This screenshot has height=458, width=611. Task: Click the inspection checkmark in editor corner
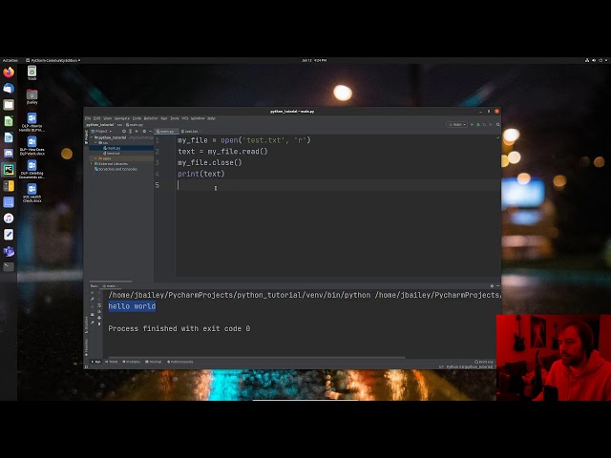click(x=497, y=137)
